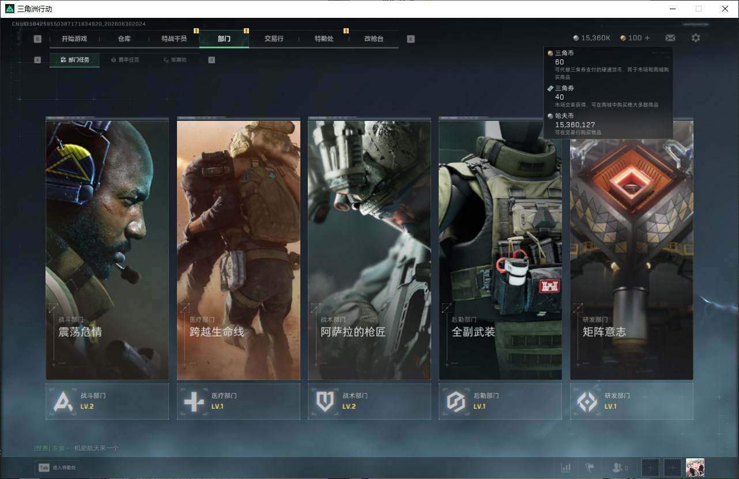Click the 哈夫币 15,360,127 tooltip entry
739x479 pixels.
[x=608, y=124]
